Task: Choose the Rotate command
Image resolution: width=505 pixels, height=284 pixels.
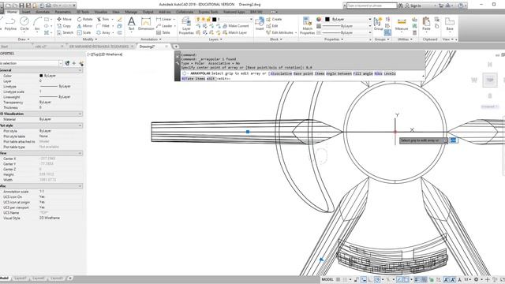Action: point(85,19)
